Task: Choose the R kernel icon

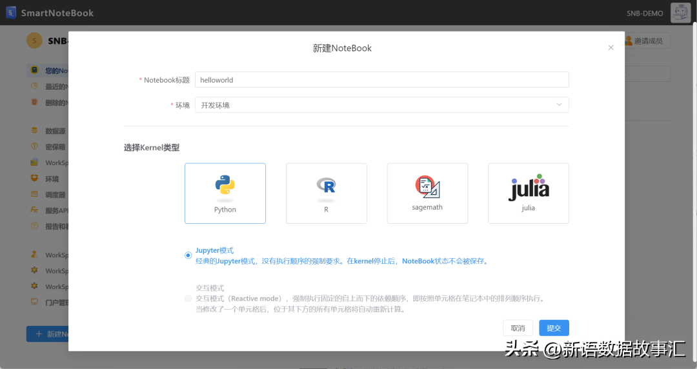Action: click(326, 186)
